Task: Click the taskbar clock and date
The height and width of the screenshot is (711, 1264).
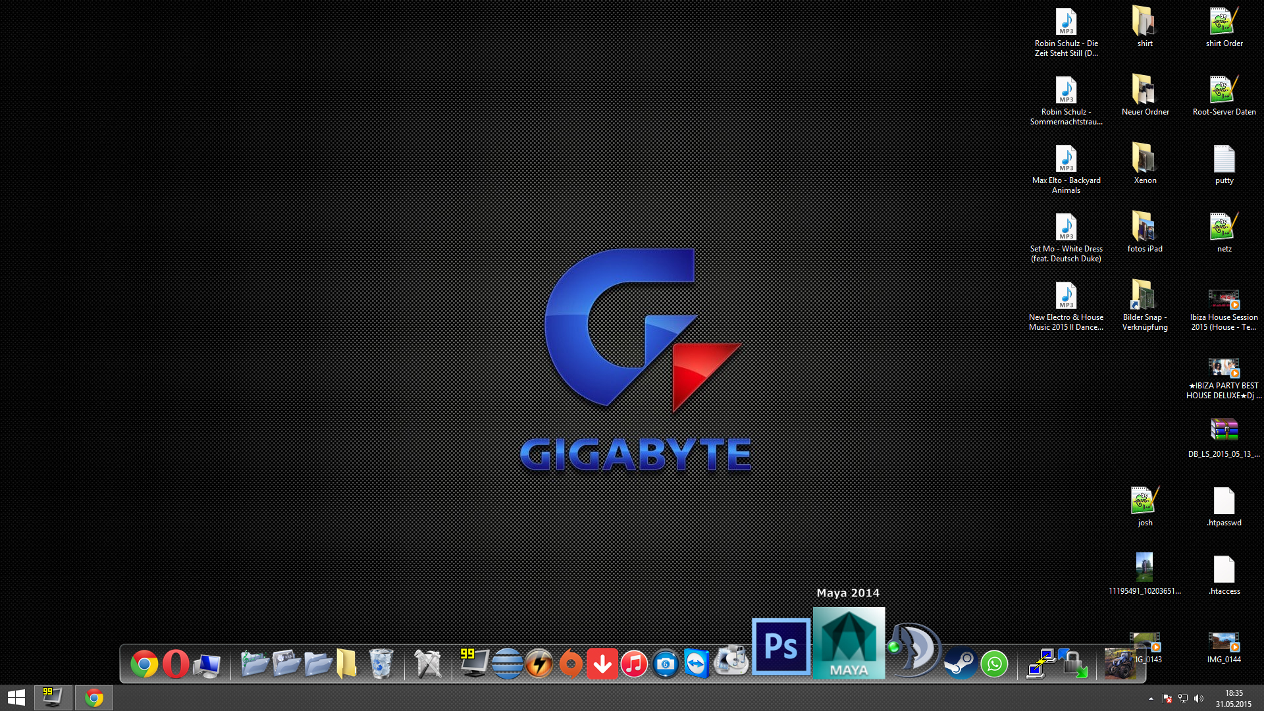Action: click(1233, 698)
